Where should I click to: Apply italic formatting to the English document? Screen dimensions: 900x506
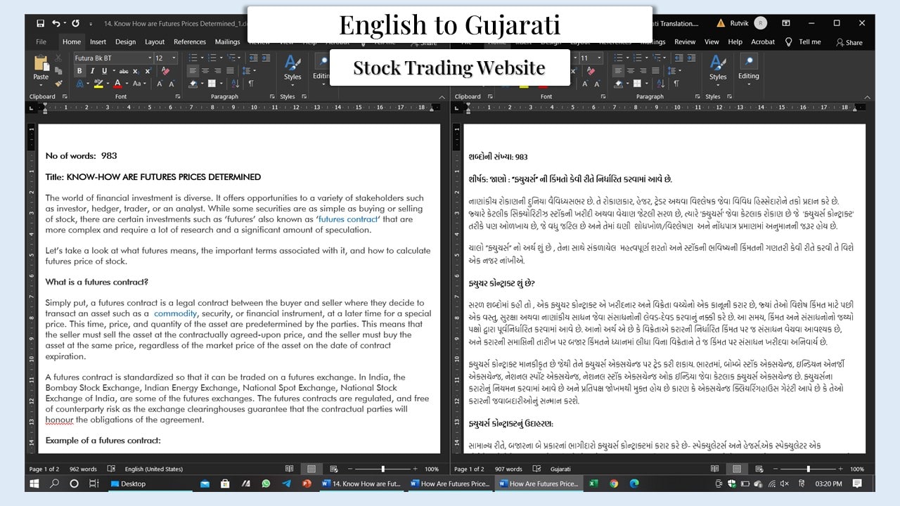click(92, 71)
